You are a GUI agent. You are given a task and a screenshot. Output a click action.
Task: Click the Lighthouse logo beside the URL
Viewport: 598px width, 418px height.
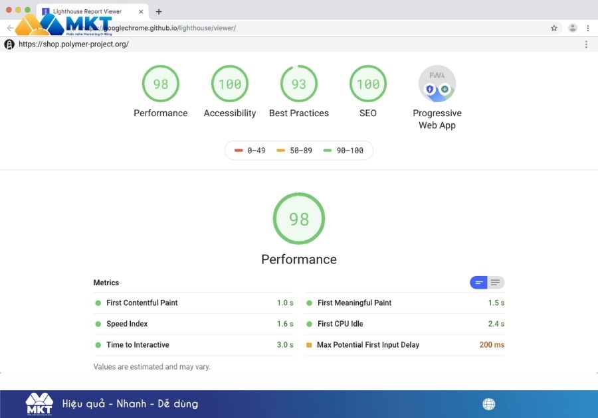pos(9,44)
